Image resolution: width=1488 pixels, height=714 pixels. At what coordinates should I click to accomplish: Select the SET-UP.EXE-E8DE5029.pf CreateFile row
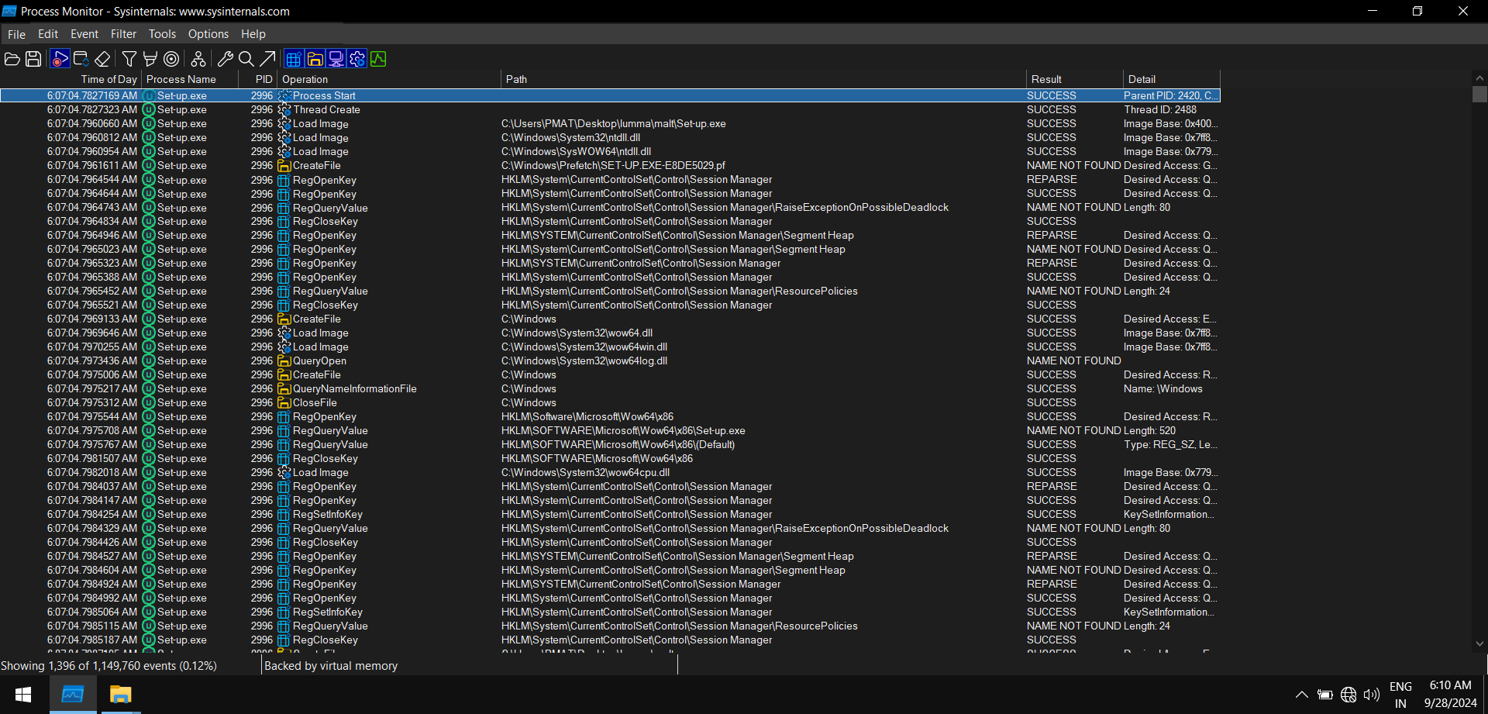pyautogui.click(x=610, y=165)
